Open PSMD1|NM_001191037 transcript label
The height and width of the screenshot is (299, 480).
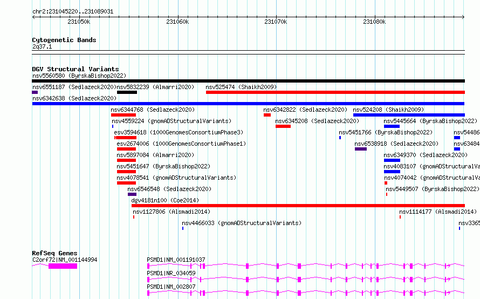point(176,260)
